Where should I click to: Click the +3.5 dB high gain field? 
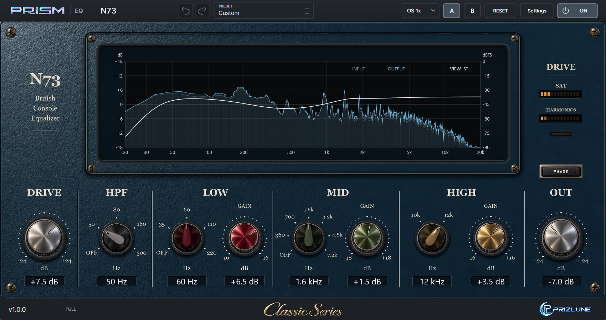pos(491,281)
